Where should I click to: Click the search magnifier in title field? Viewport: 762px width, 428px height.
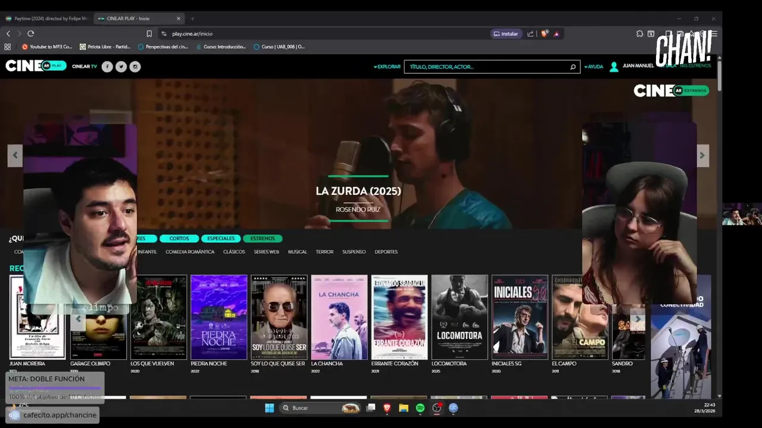coord(573,67)
